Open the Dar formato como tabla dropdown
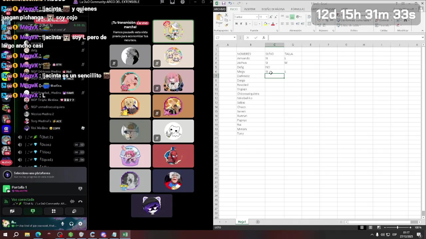 354,20
